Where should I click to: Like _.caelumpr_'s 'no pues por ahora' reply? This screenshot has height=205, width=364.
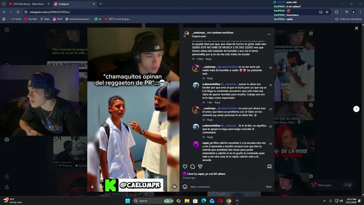(x=270, y=109)
